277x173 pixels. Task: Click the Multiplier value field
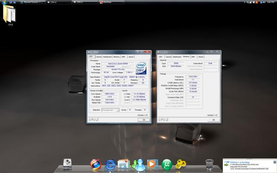tap(110, 97)
